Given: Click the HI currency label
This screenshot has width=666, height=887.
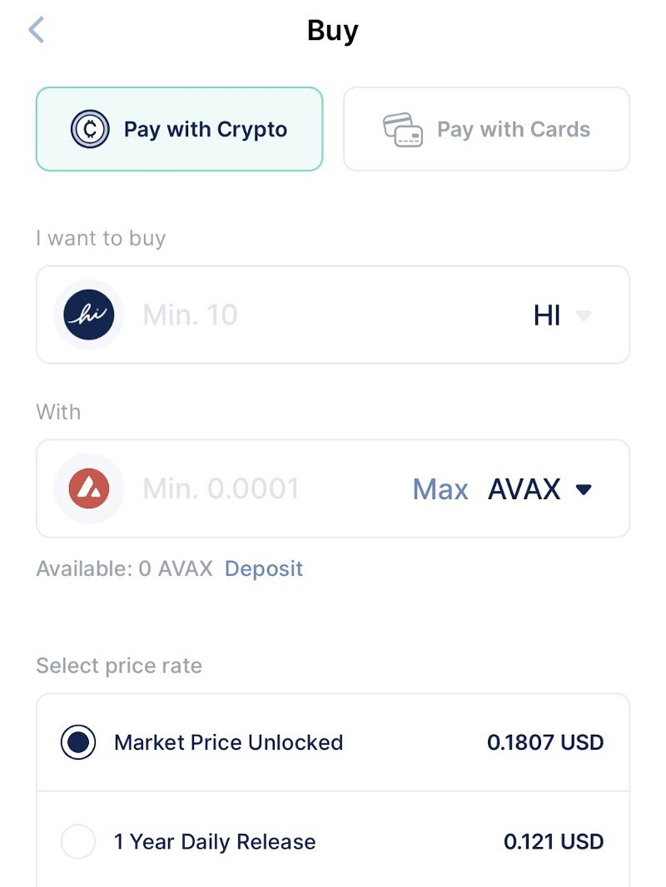Looking at the screenshot, I should pos(547,315).
